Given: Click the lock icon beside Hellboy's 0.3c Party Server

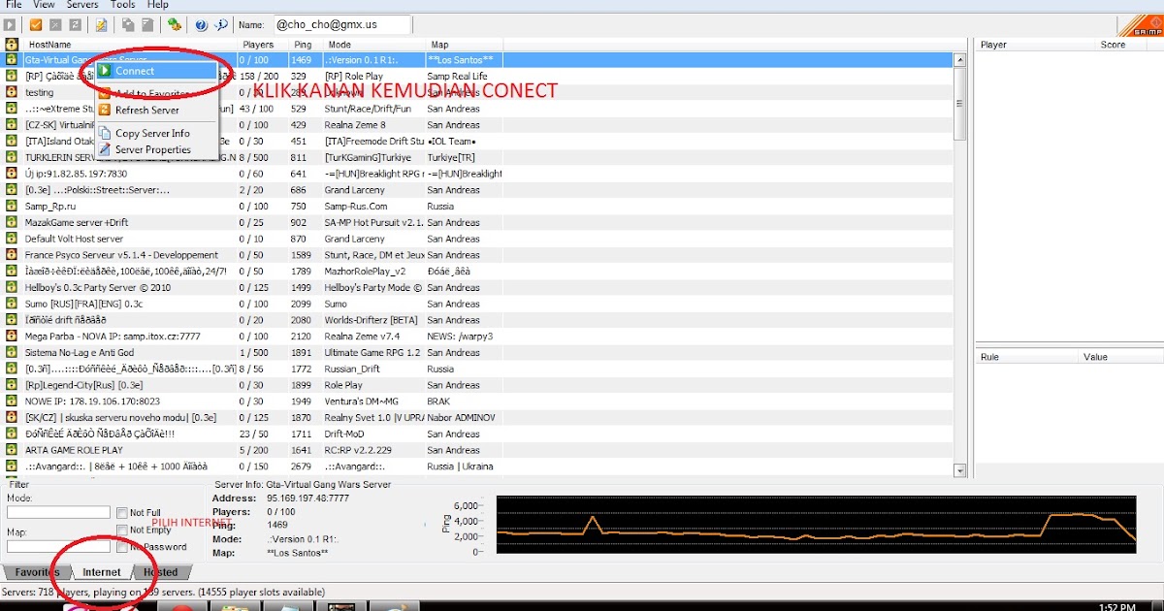Looking at the screenshot, I should (x=11, y=287).
